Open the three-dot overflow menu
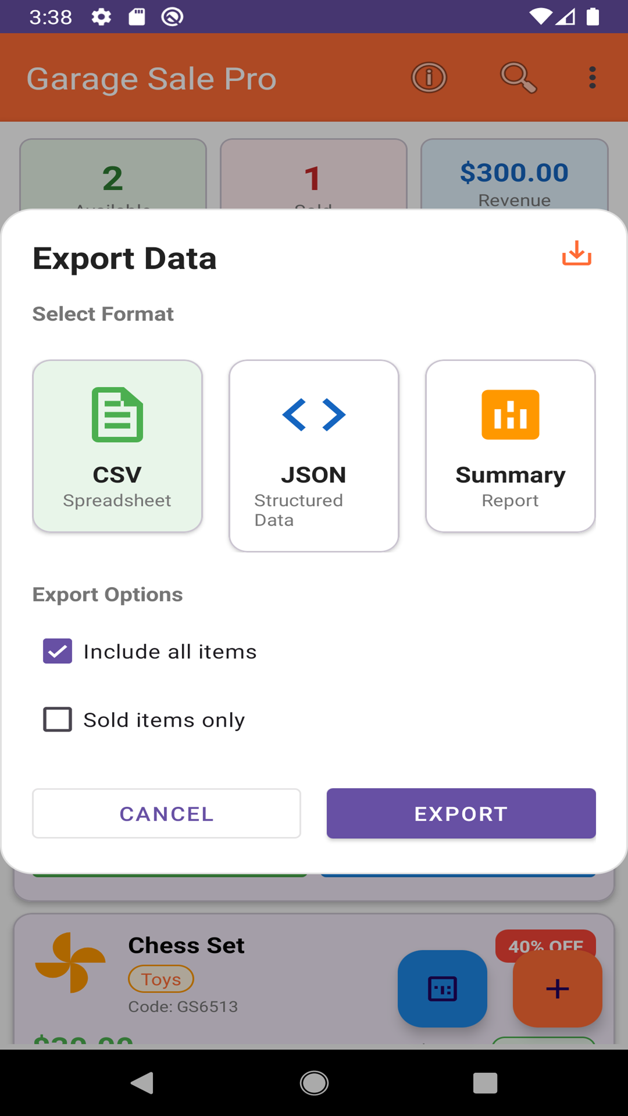 tap(592, 77)
